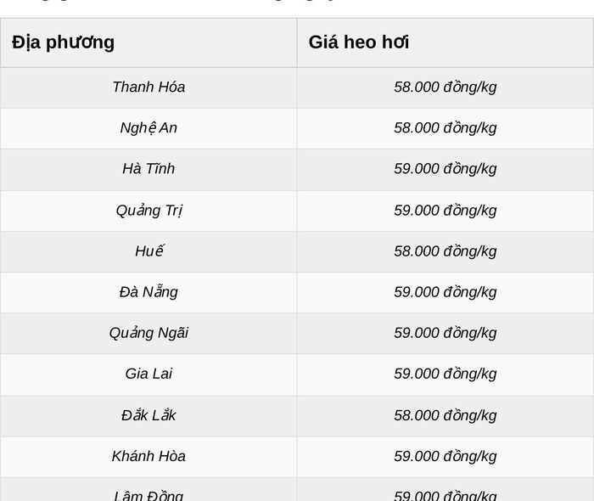The width and height of the screenshot is (594, 501).
Task: Select the Lâm Đồng cell
Action: (148, 489)
